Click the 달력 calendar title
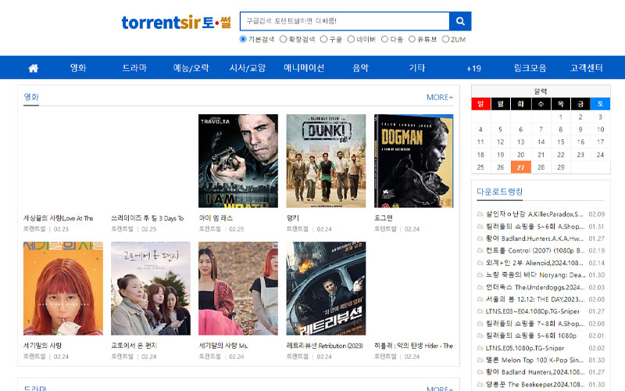 pyautogui.click(x=541, y=91)
